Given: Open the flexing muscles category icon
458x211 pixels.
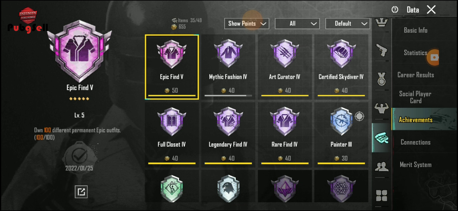Looking at the screenshot, I should [x=382, y=108].
